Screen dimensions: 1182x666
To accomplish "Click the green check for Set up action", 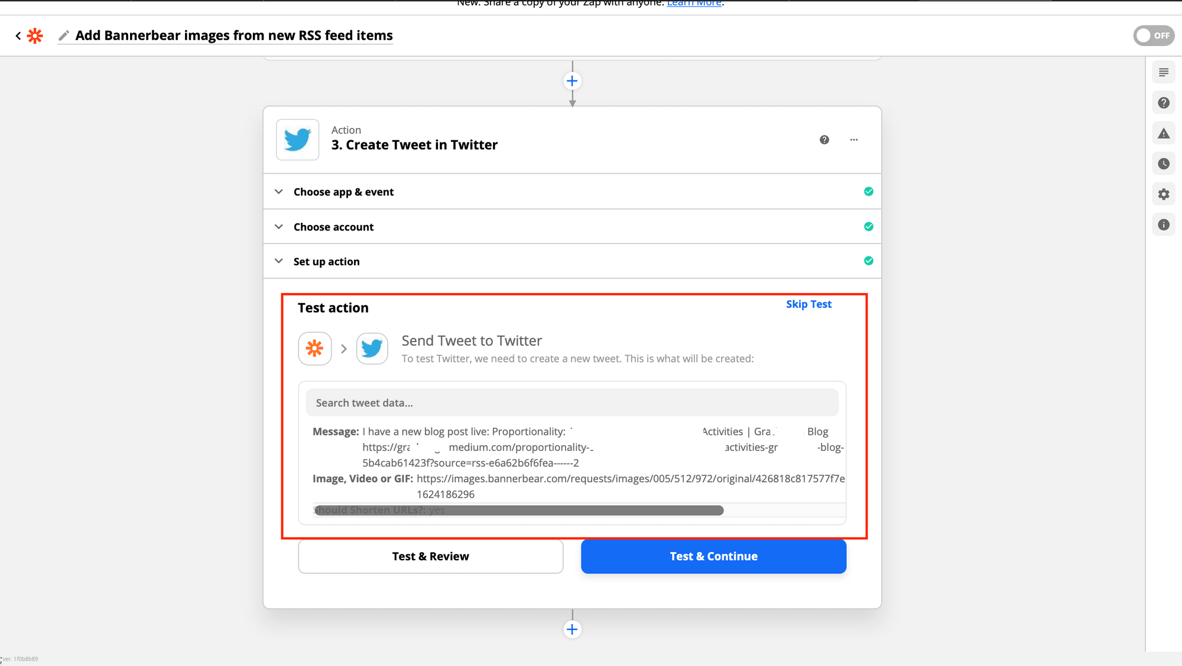I will (x=869, y=261).
